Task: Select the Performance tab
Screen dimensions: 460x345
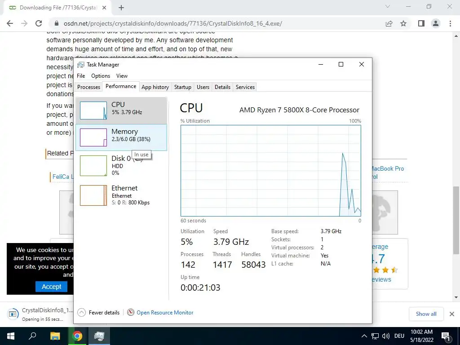Action: (121, 86)
